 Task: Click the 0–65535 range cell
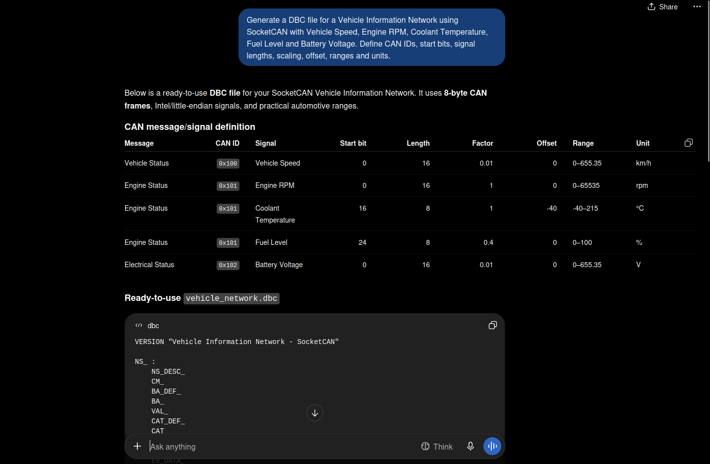[x=586, y=185]
